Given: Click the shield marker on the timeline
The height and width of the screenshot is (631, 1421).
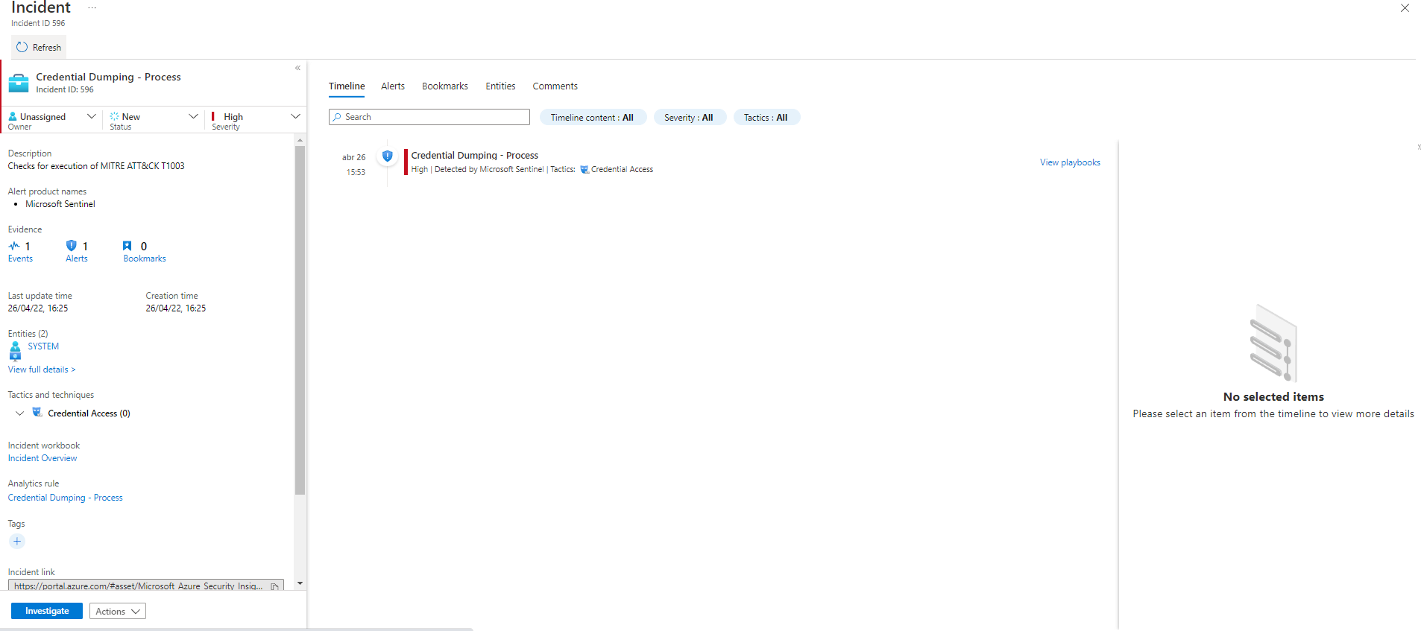Looking at the screenshot, I should 387,156.
